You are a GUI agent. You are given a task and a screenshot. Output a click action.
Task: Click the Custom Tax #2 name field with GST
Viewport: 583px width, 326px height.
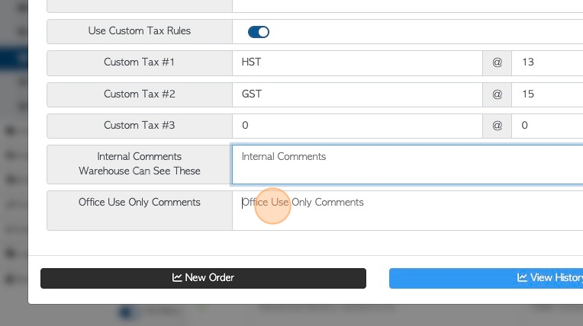(x=357, y=94)
